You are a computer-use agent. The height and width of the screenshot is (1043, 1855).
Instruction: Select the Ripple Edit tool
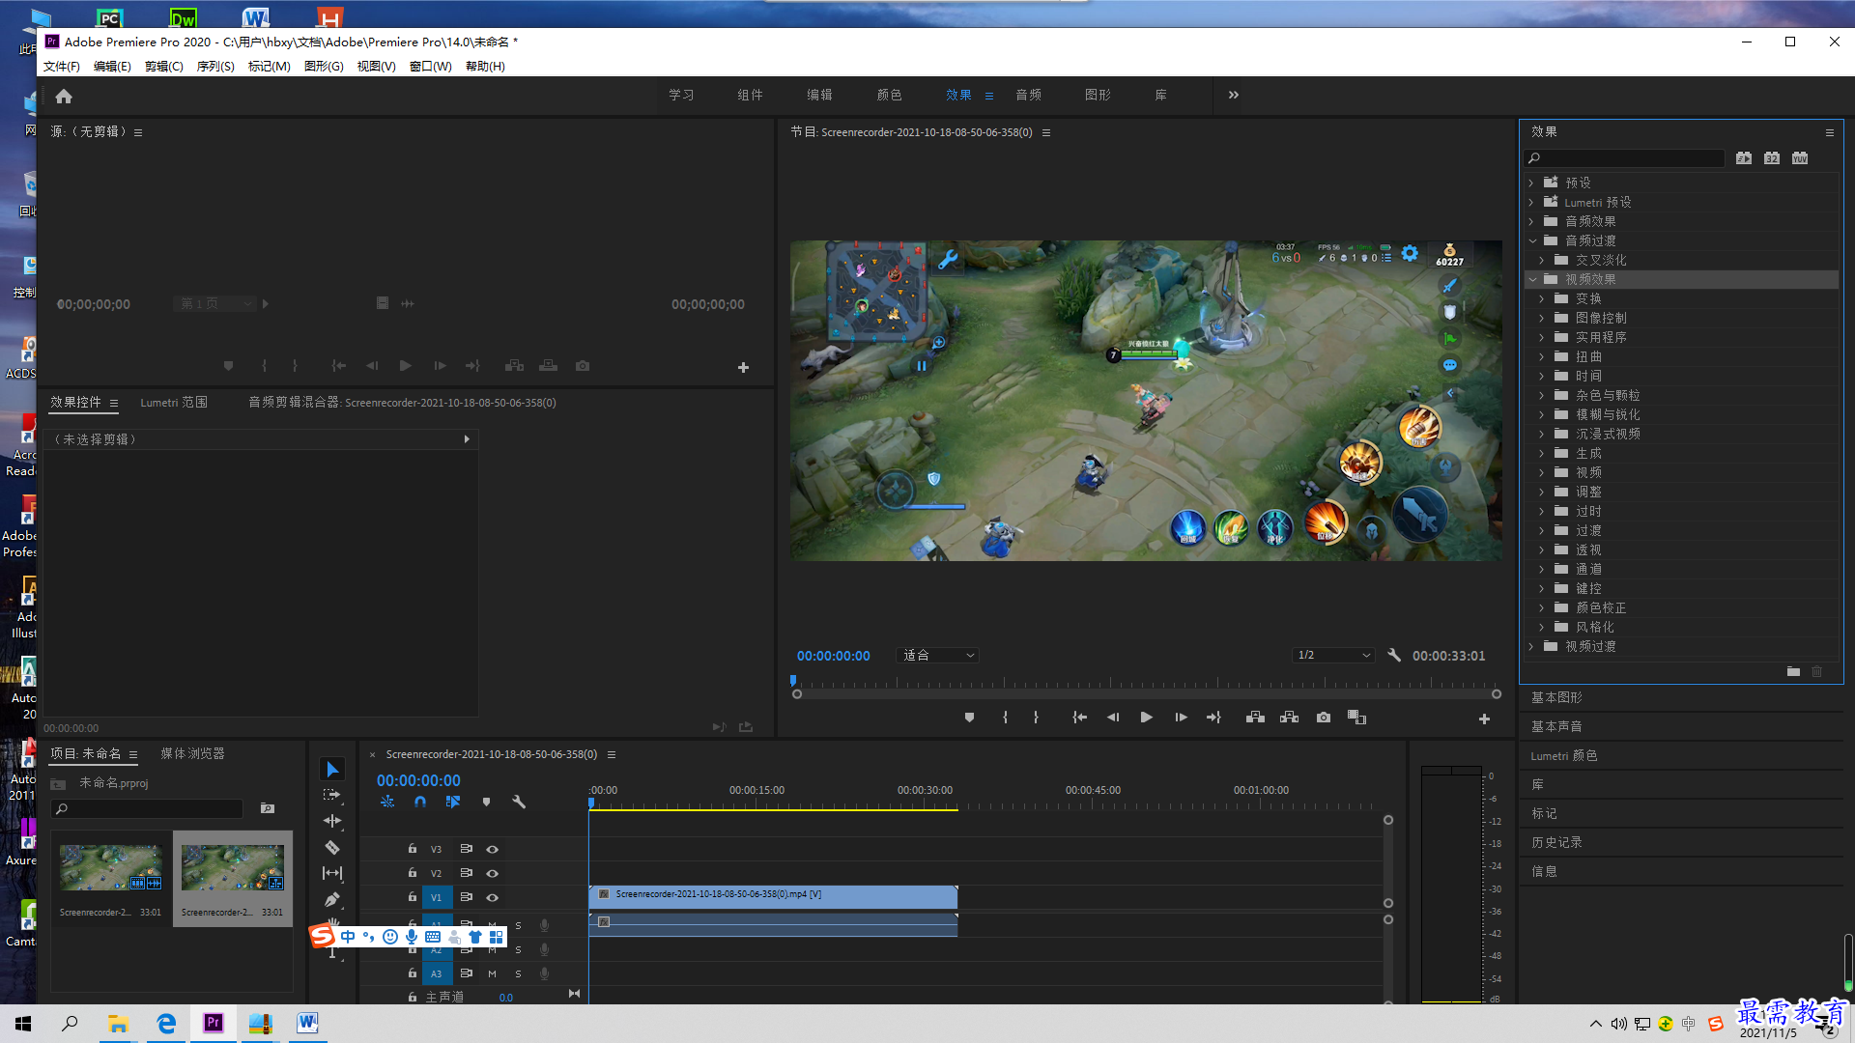332,821
